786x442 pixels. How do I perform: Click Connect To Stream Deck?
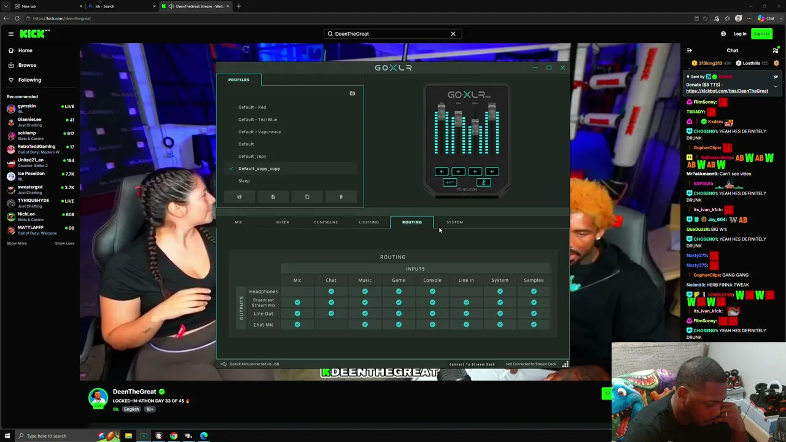[x=472, y=365]
